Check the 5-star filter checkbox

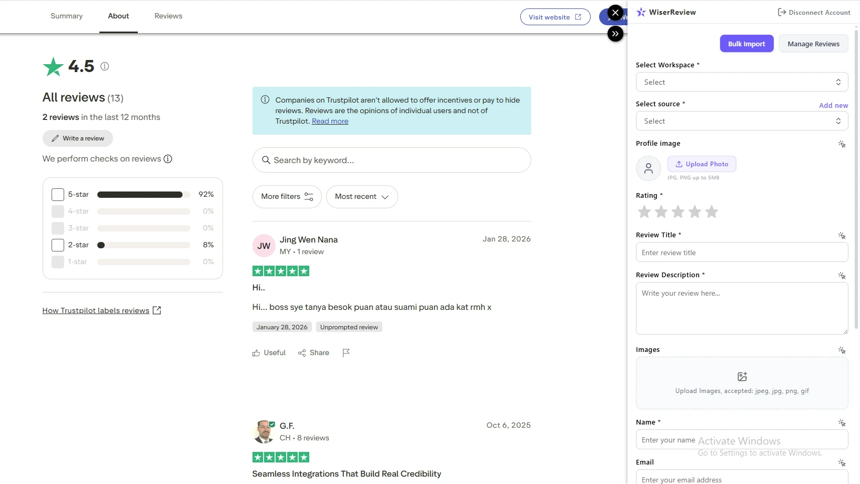click(58, 195)
